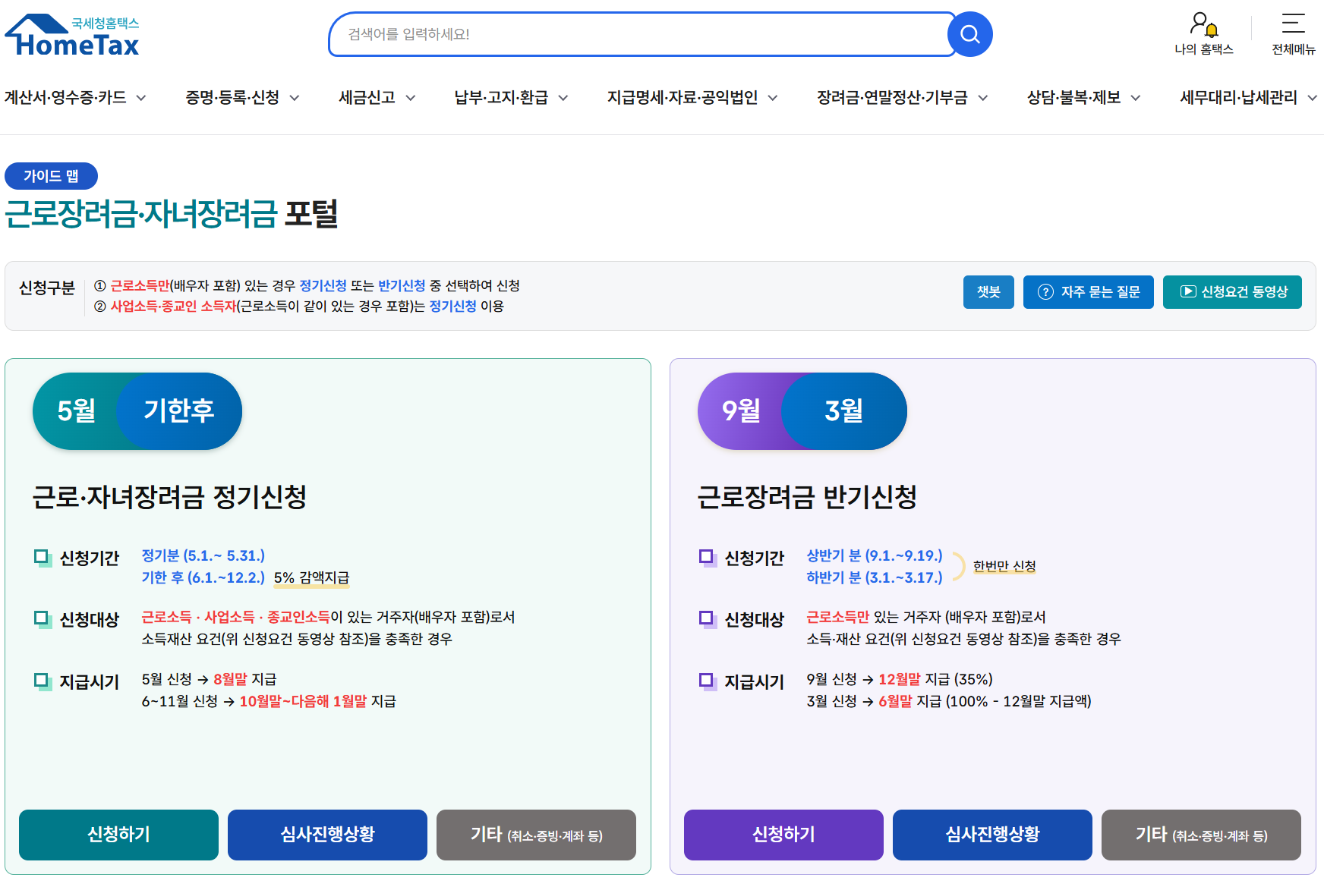Screen dimensions: 1324x887
Task: Click the HomeTax logo
Action: tap(72, 35)
